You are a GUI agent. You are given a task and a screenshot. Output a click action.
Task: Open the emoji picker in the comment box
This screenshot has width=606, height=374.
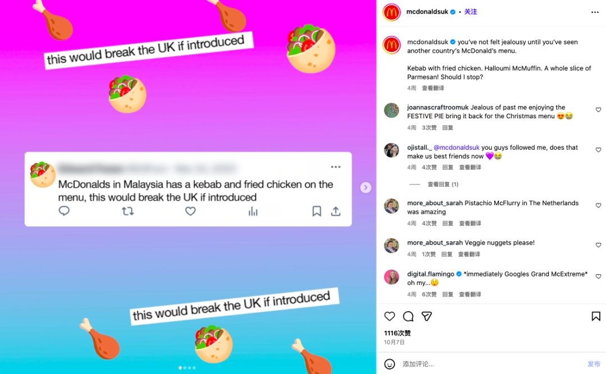coord(389,364)
